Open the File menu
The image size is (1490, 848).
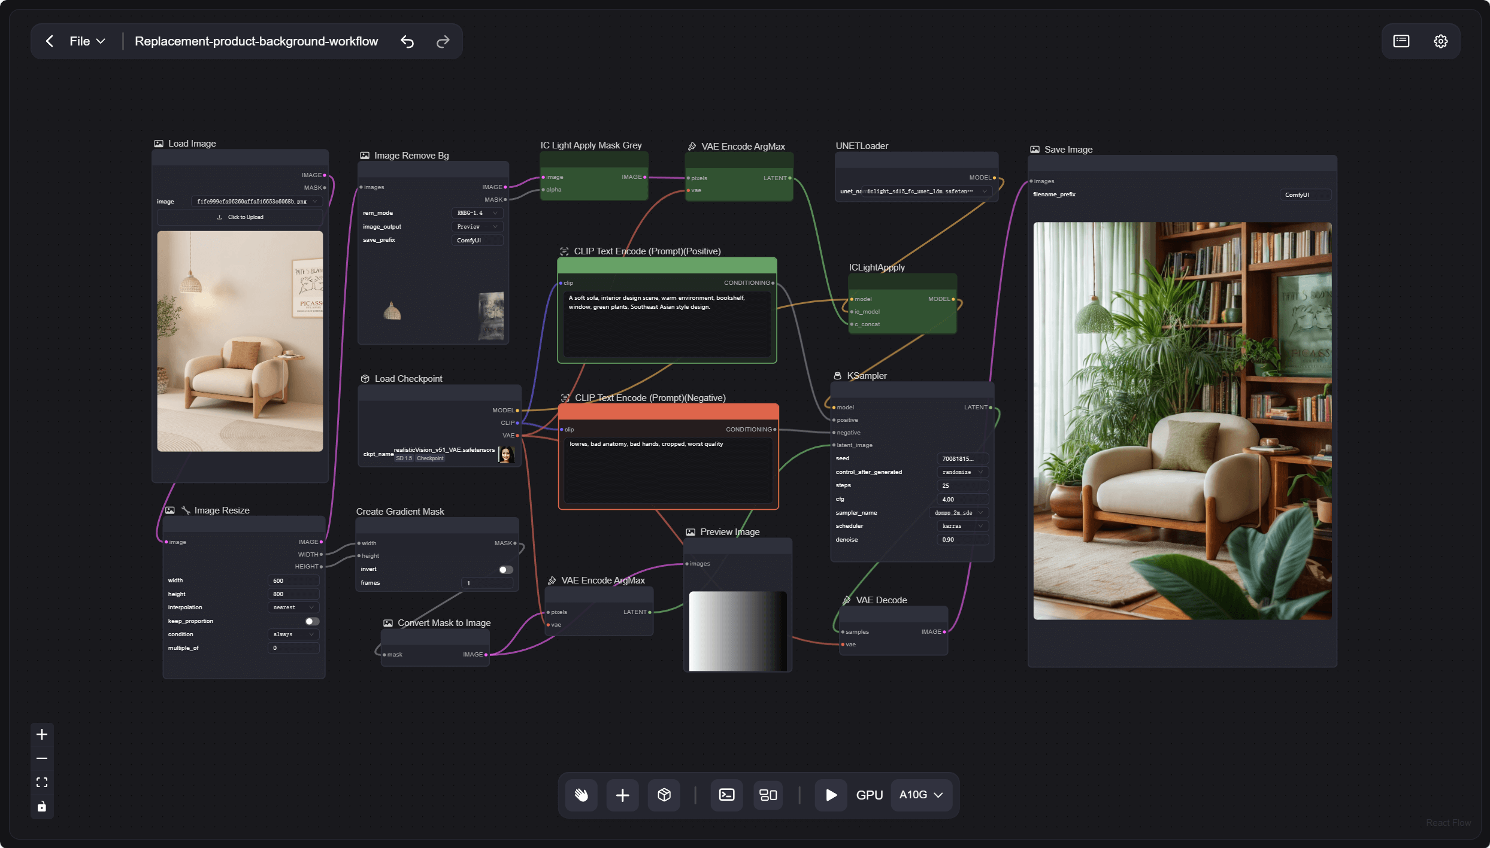87,41
